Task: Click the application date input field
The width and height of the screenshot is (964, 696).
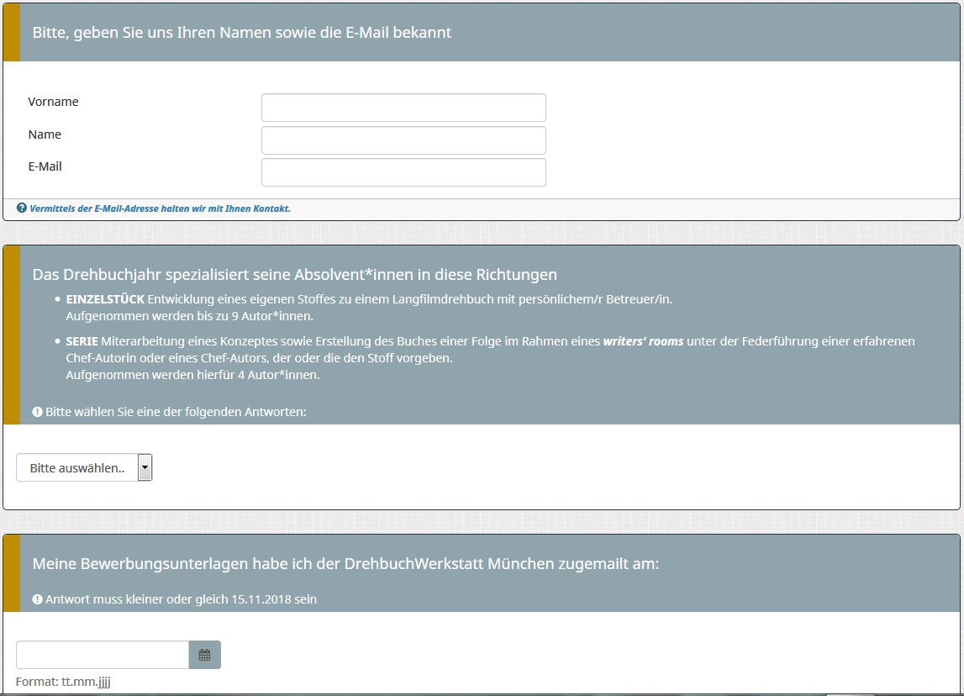Action: point(103,655)
